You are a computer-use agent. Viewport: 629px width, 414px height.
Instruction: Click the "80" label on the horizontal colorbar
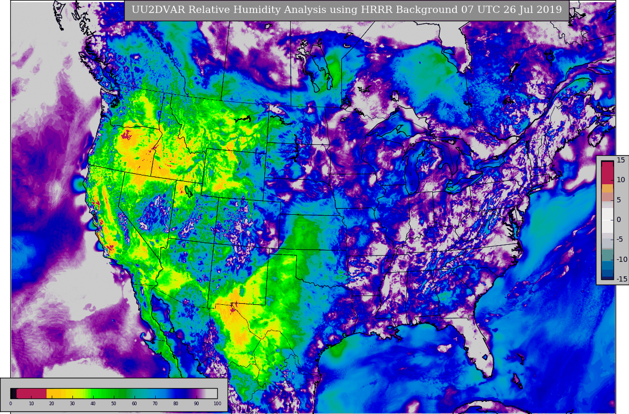tap(175, 404)
